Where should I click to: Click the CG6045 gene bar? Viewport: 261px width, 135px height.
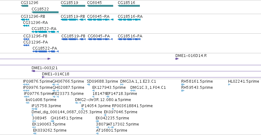(100, 6)
